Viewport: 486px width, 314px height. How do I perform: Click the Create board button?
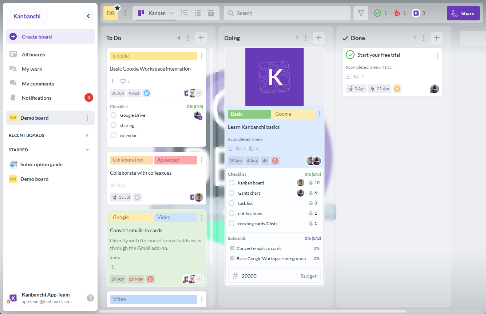(50, 36)
